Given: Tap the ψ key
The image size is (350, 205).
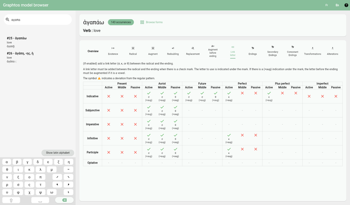Looking at the screenshot, I should 41,192.
